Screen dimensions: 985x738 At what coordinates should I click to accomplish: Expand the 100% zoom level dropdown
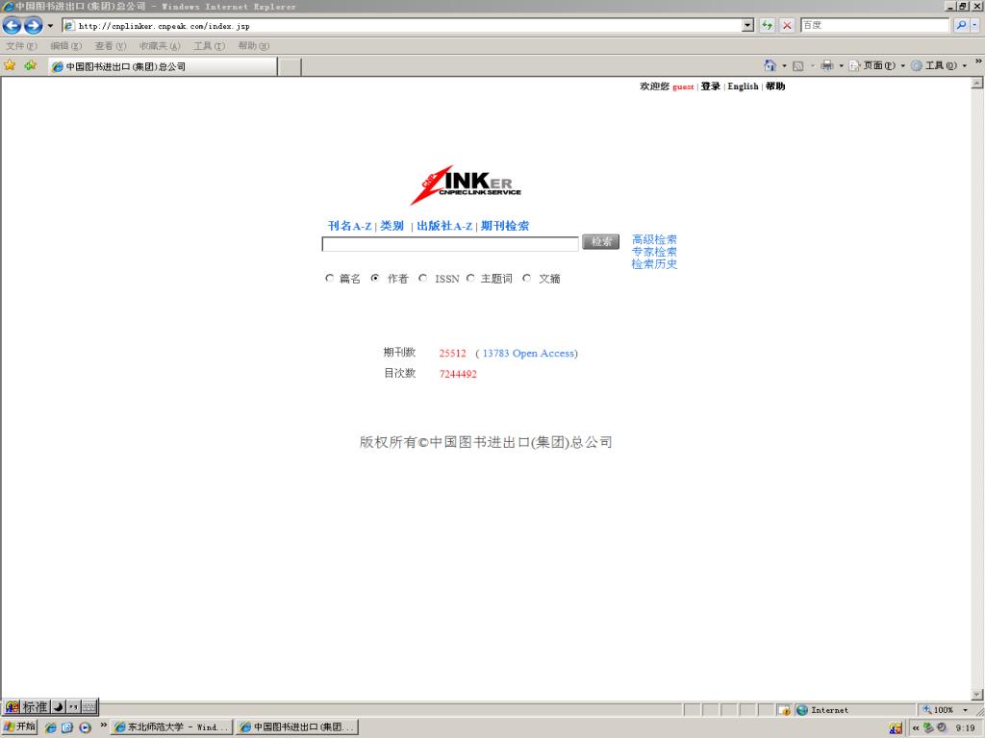click(966, 710)
